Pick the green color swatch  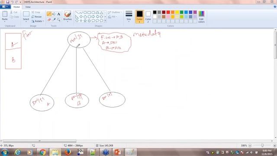[x=182, y=12]
